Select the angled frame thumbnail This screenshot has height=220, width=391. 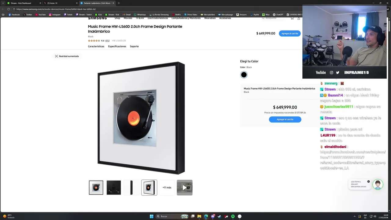point(149,188)
